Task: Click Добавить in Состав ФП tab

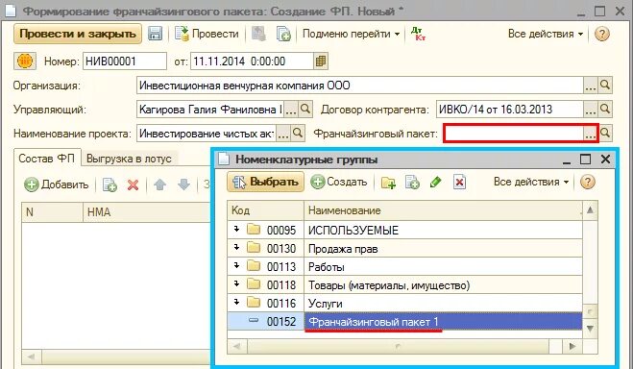Action: [56, 184]
